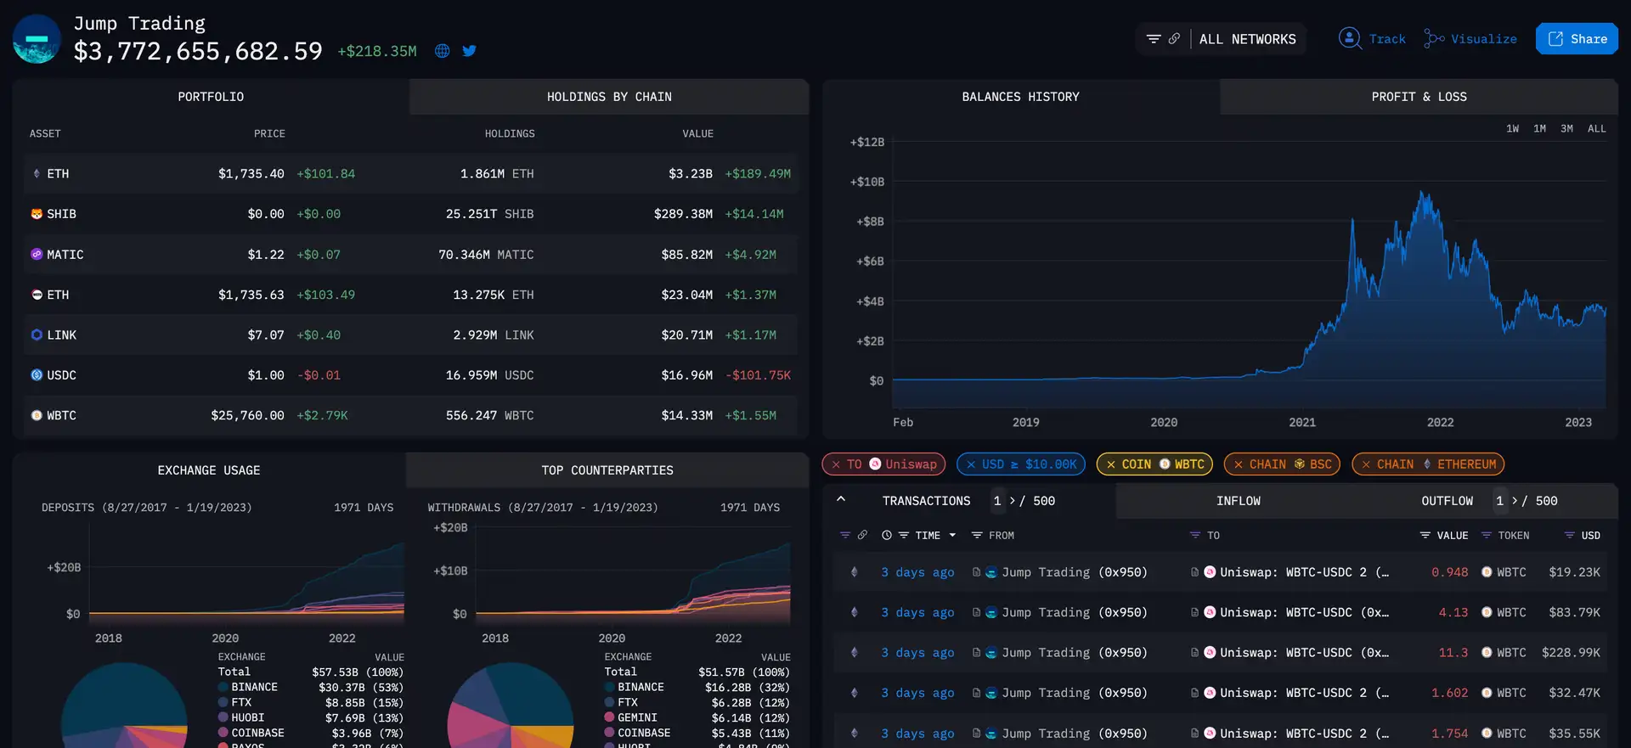This screenshot has width=1631, height=748.
Task: Click the Binance legend color dot in deposits
Action: (x=223, y=688)
